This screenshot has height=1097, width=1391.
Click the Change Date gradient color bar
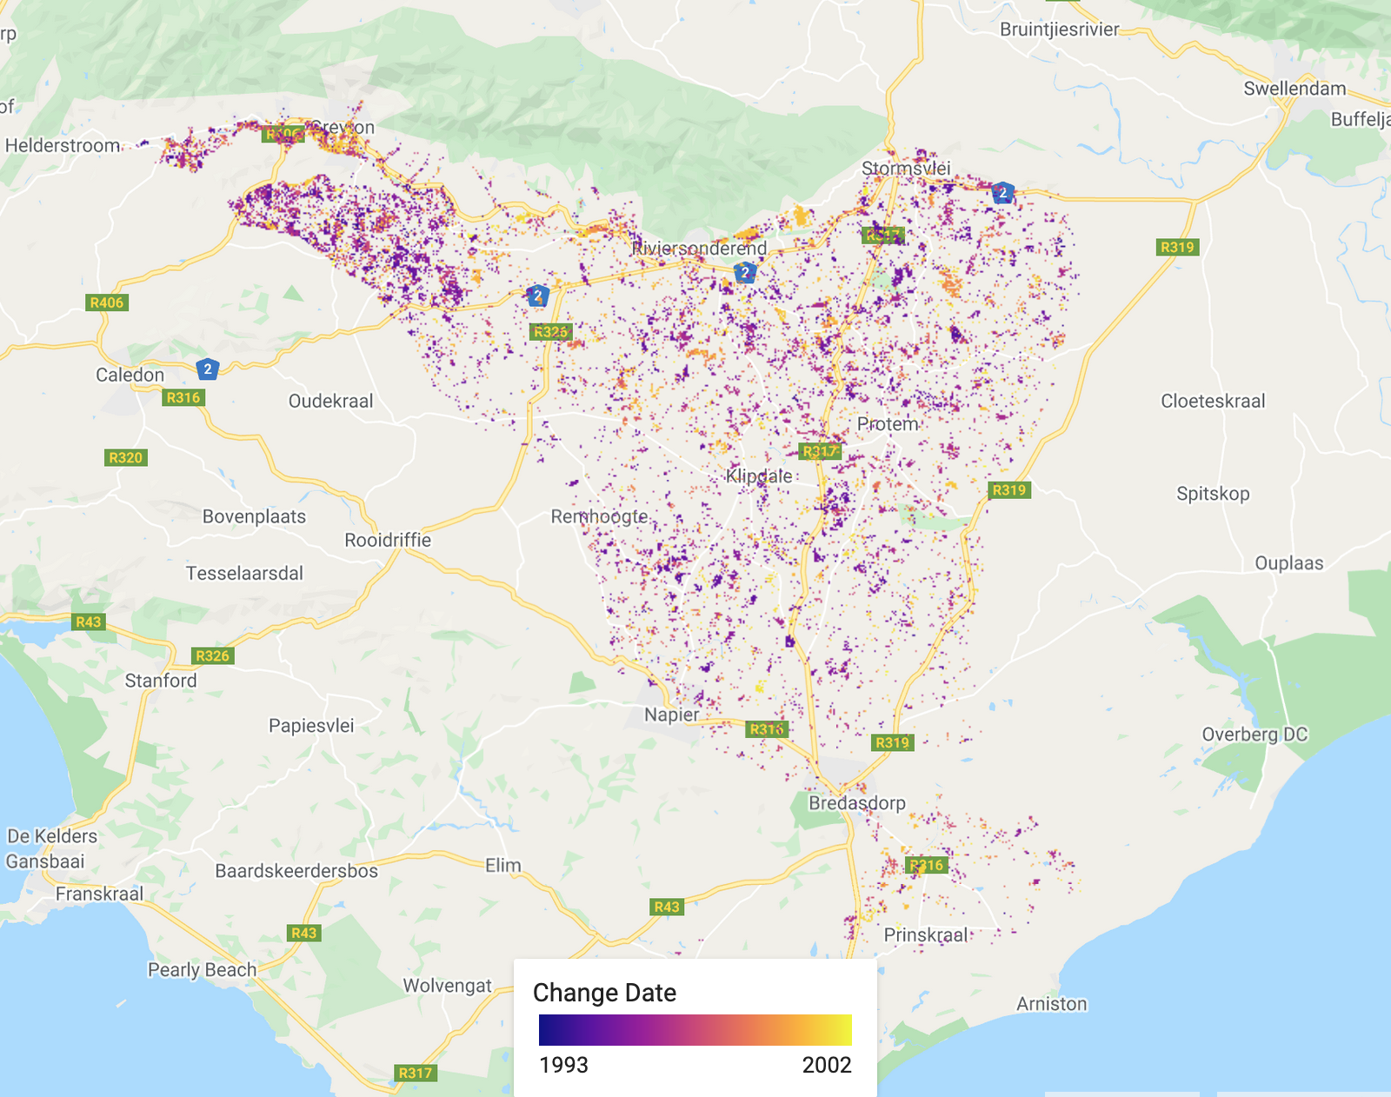695,1030
